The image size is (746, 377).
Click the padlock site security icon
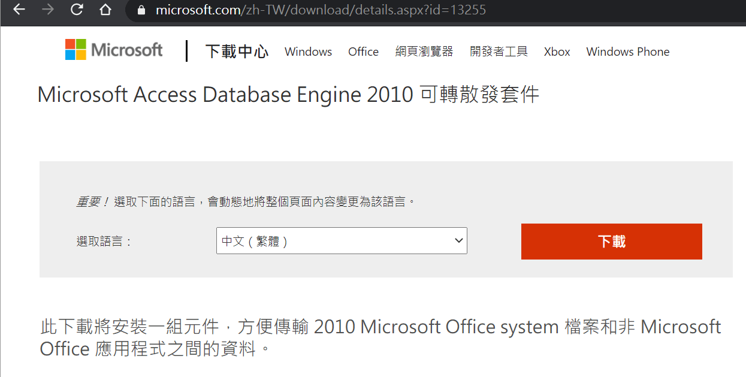142,10
